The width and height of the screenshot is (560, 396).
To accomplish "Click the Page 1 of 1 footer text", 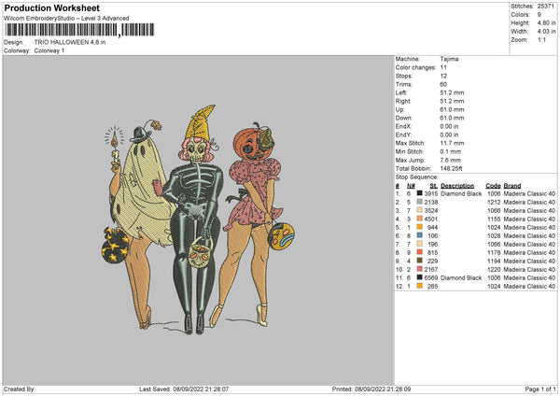I will (x=535, y=389).
